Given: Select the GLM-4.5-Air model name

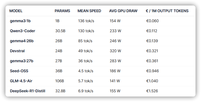Looking at the screenshot, I should [21, 81].
